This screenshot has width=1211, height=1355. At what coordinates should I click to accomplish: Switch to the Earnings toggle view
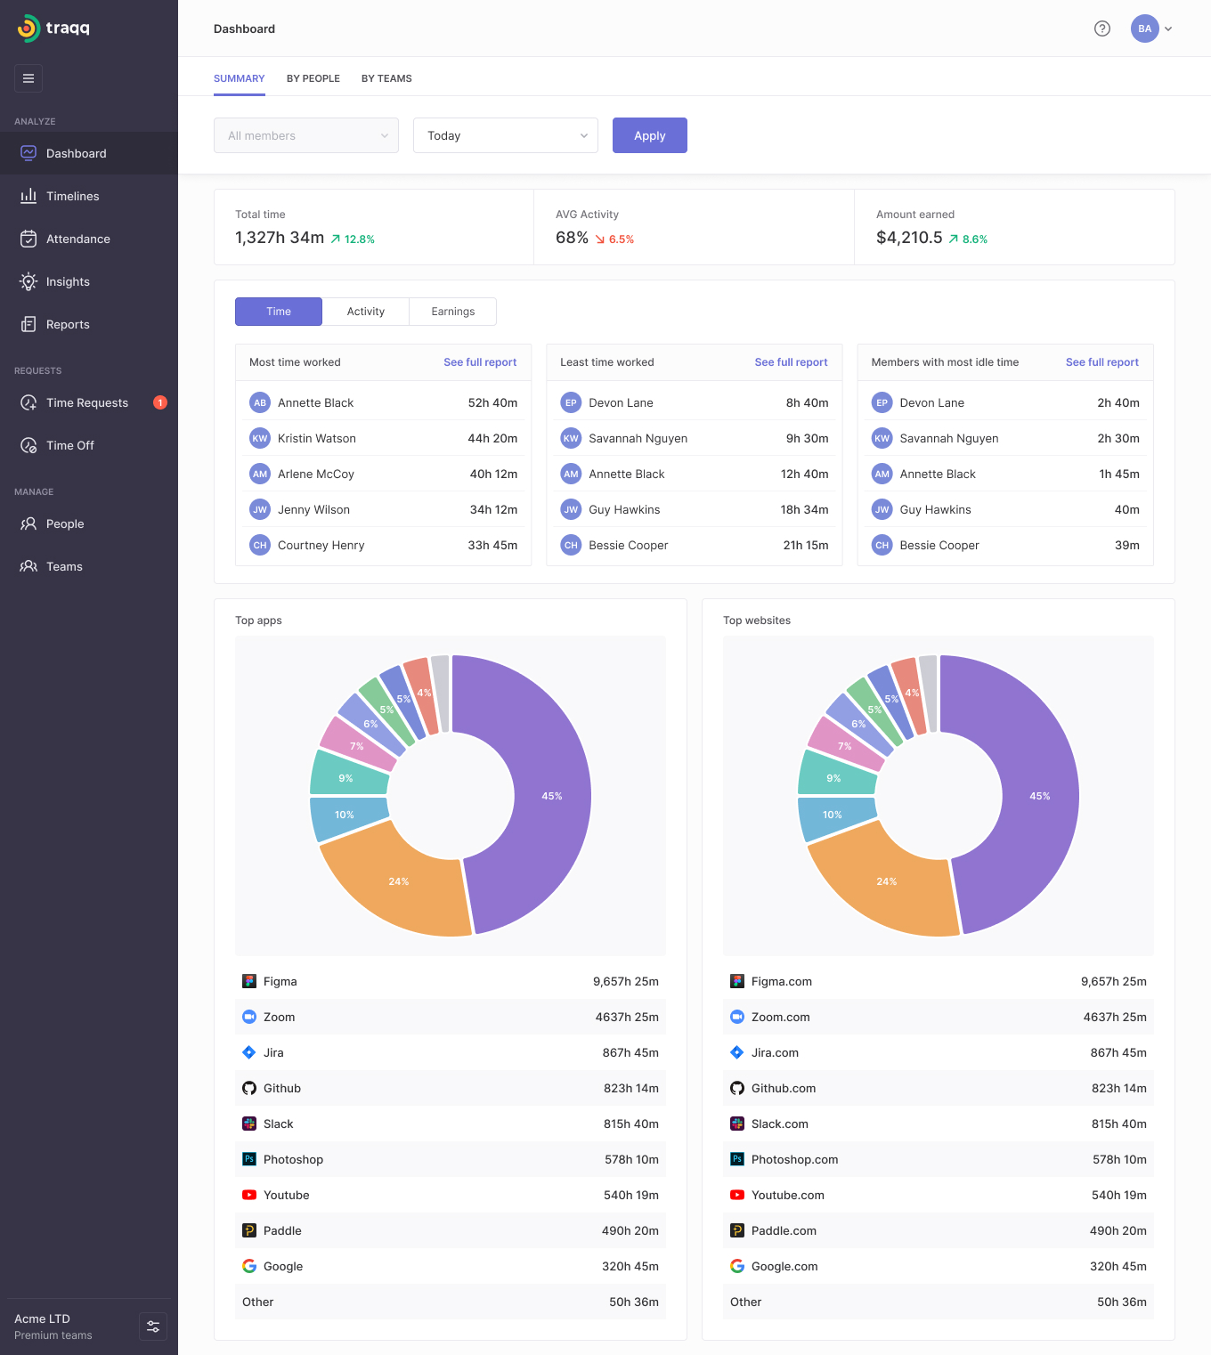click(453, 312)
